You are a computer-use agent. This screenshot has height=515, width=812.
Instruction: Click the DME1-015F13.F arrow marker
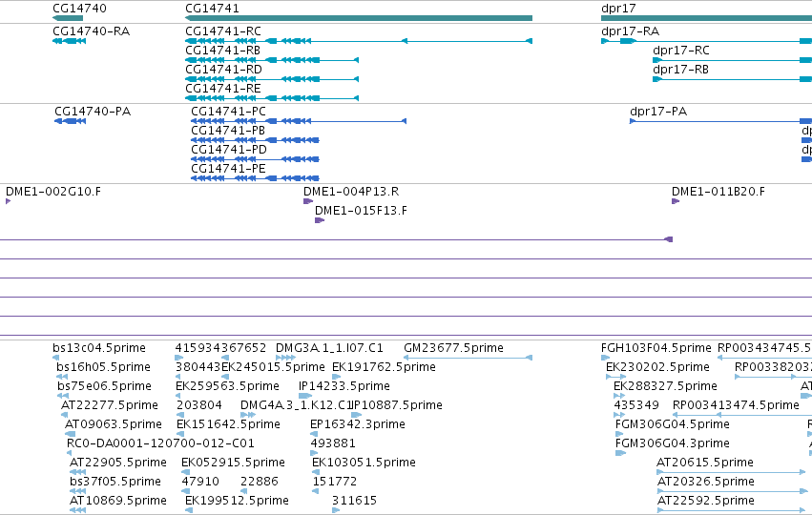click(x=320, y=220)
